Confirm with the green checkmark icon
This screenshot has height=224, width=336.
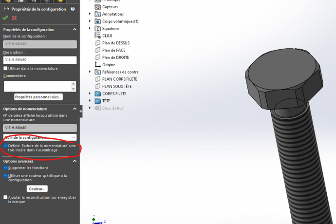coord(5,18)
